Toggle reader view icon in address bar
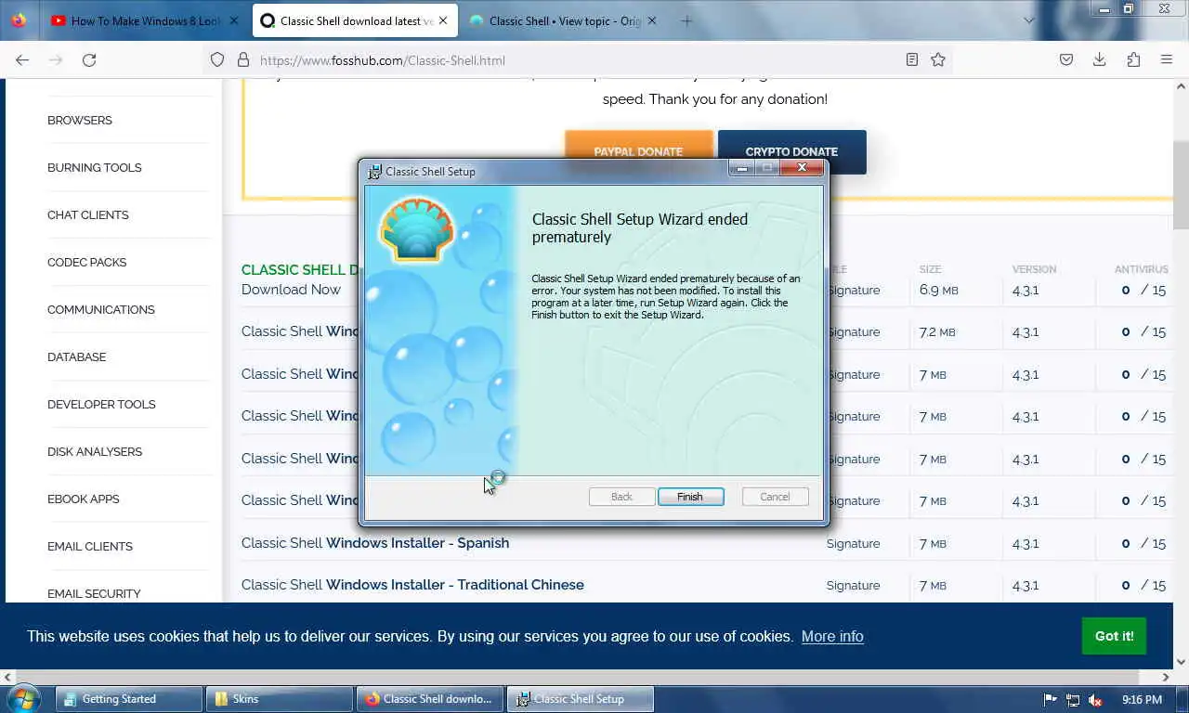This screenshot has width=1189, height=713. (x=912, y=59)
